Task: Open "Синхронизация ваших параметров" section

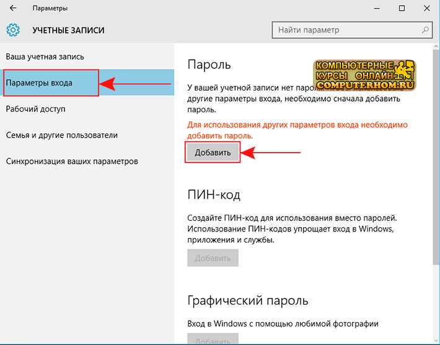Action: click(x=87, y=161)
